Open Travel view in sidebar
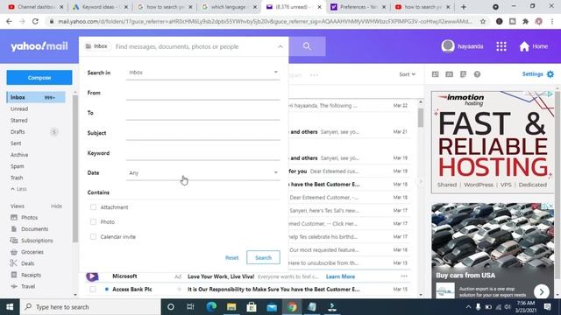This screenshot has width=561, height=315. [x=23, y=286]
